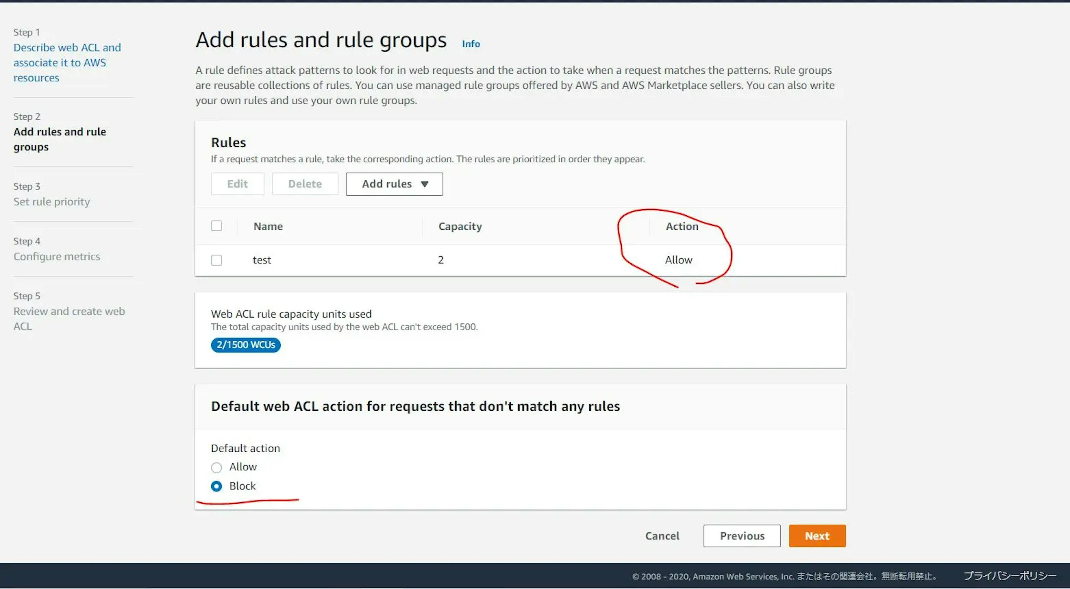The height and width of the screenshot is (589, 1070).
Task: Click the Edit rule button
Action: 237,184
